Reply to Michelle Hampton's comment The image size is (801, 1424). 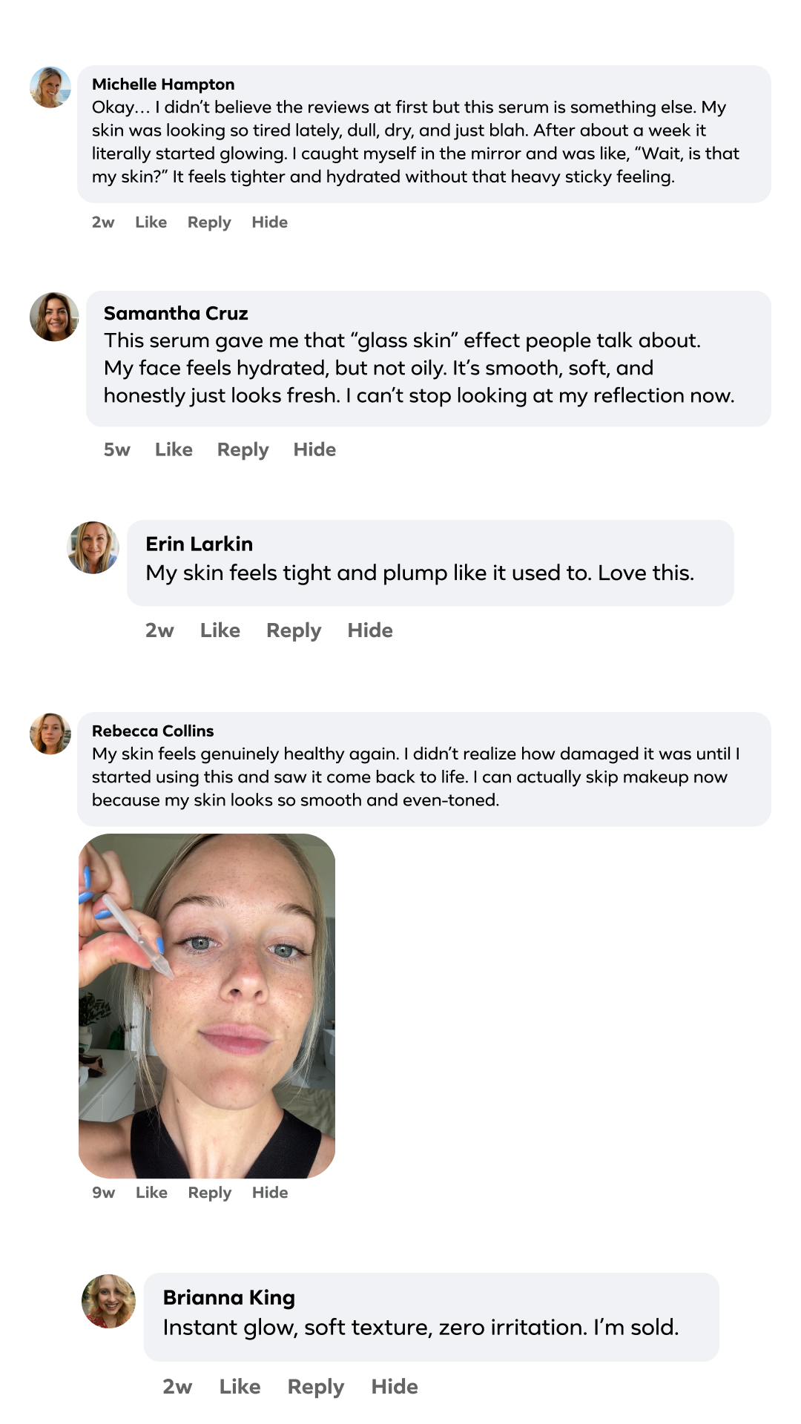[x=209, y=222]
